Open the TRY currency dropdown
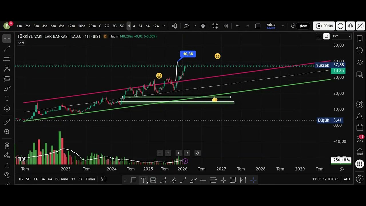The width and height of the screenshot is (366, 206). click(x=341, y=36)
